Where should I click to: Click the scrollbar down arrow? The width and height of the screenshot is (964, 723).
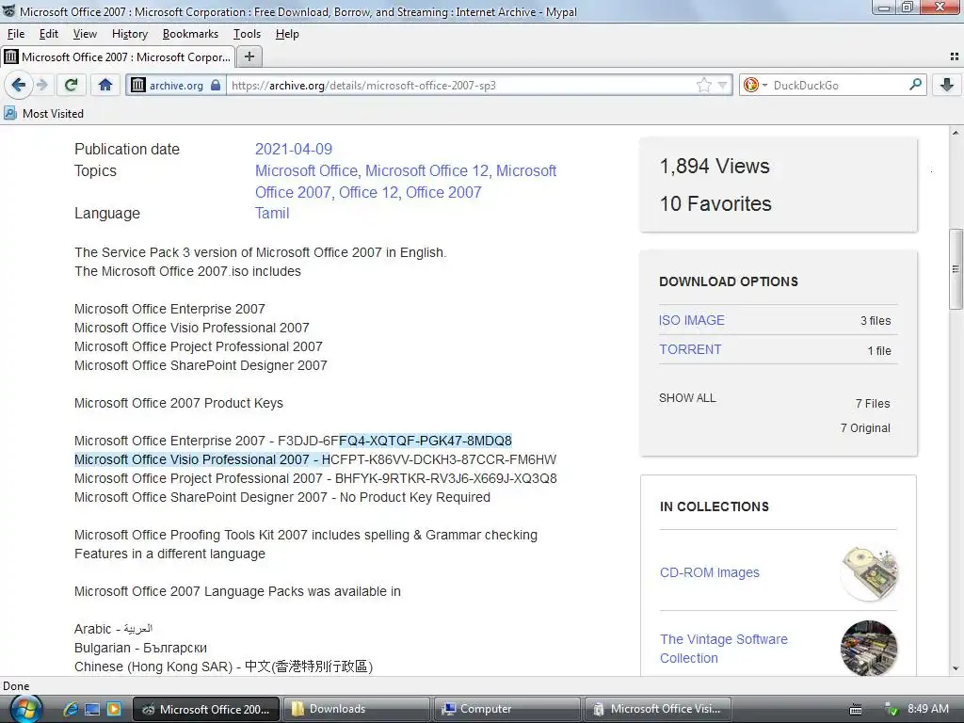point(956,669)
